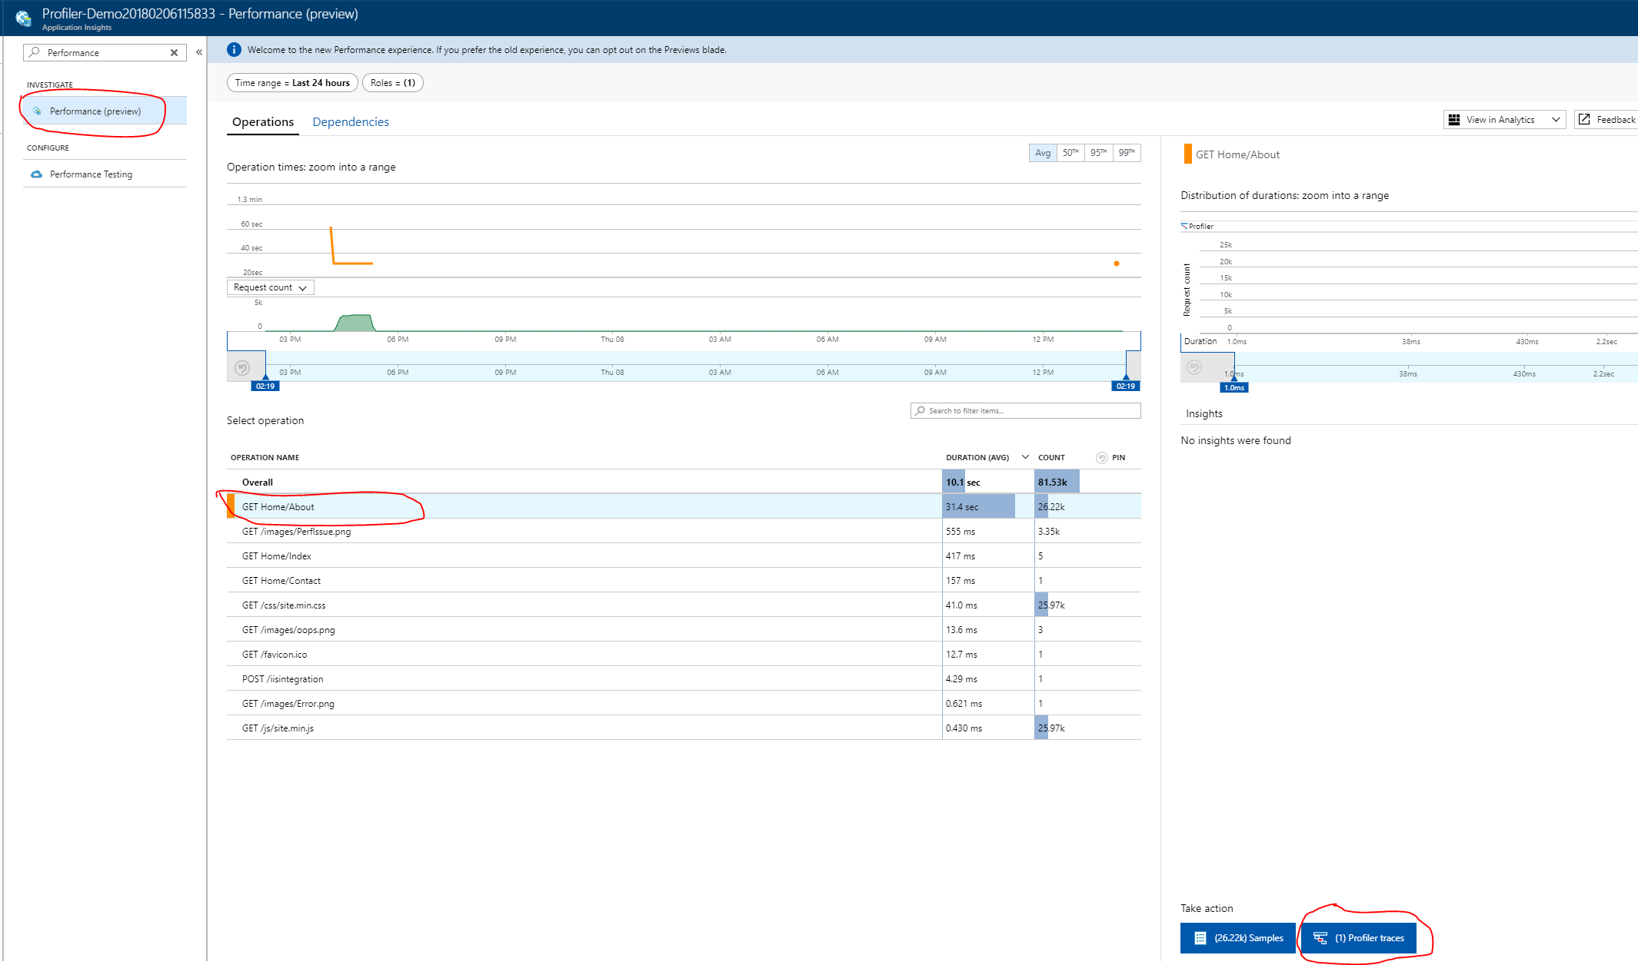This screenshot has width=1638, height=965.
Task: Open the (1) Profiler traces button
Action: (x=1359, y=938)
